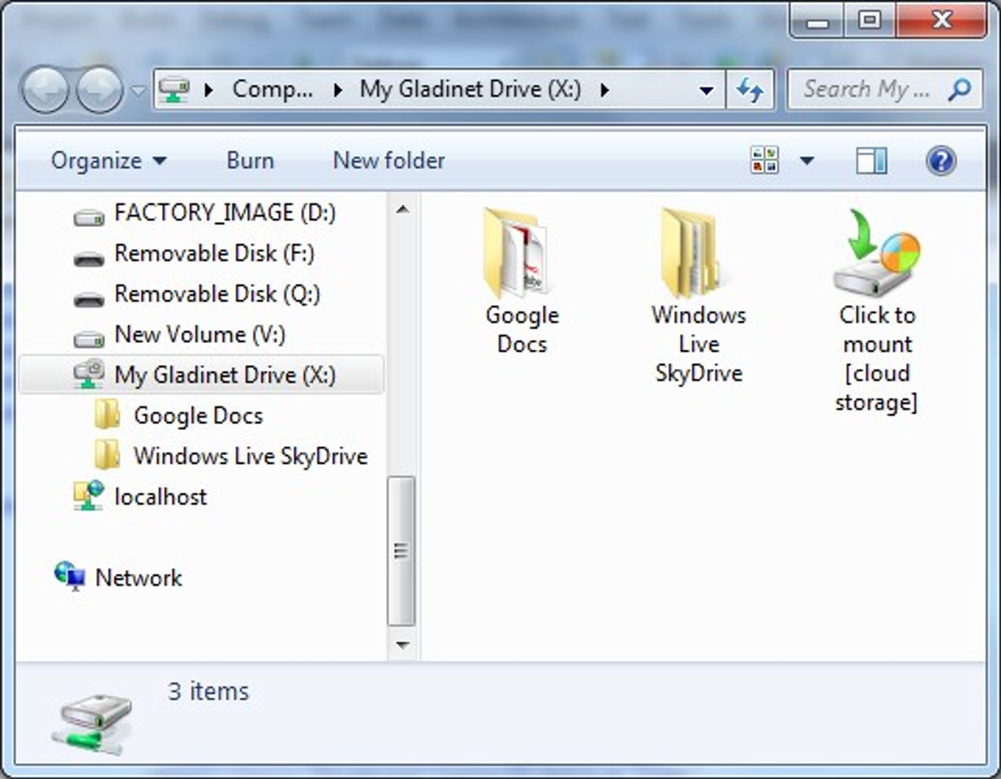Click the refresh icon next to the address bar
1001x779 pixels.
[750, 90]
